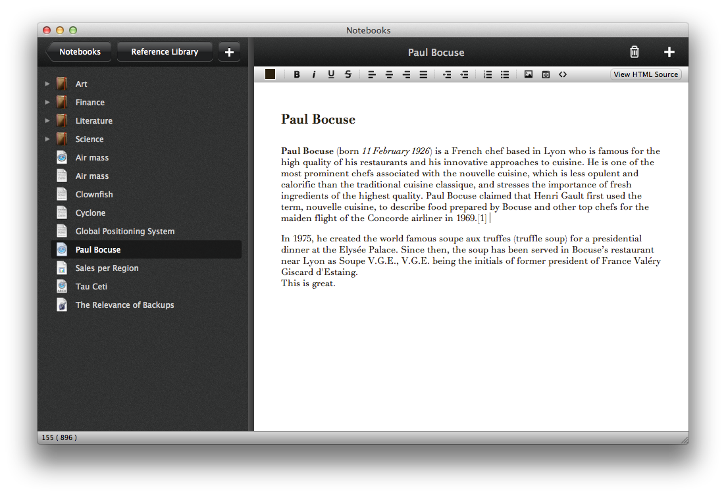The width and height of the screenshot is (726, 496).
Task: Expand the Science notebook
Action: [47, 139]
